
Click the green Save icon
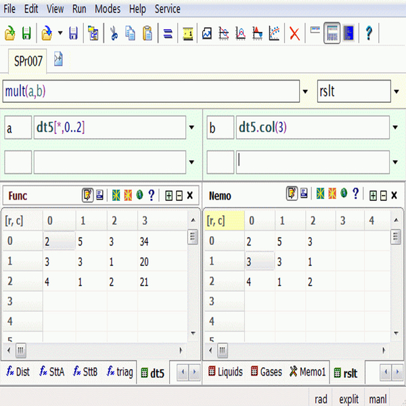tap(27, 33)
